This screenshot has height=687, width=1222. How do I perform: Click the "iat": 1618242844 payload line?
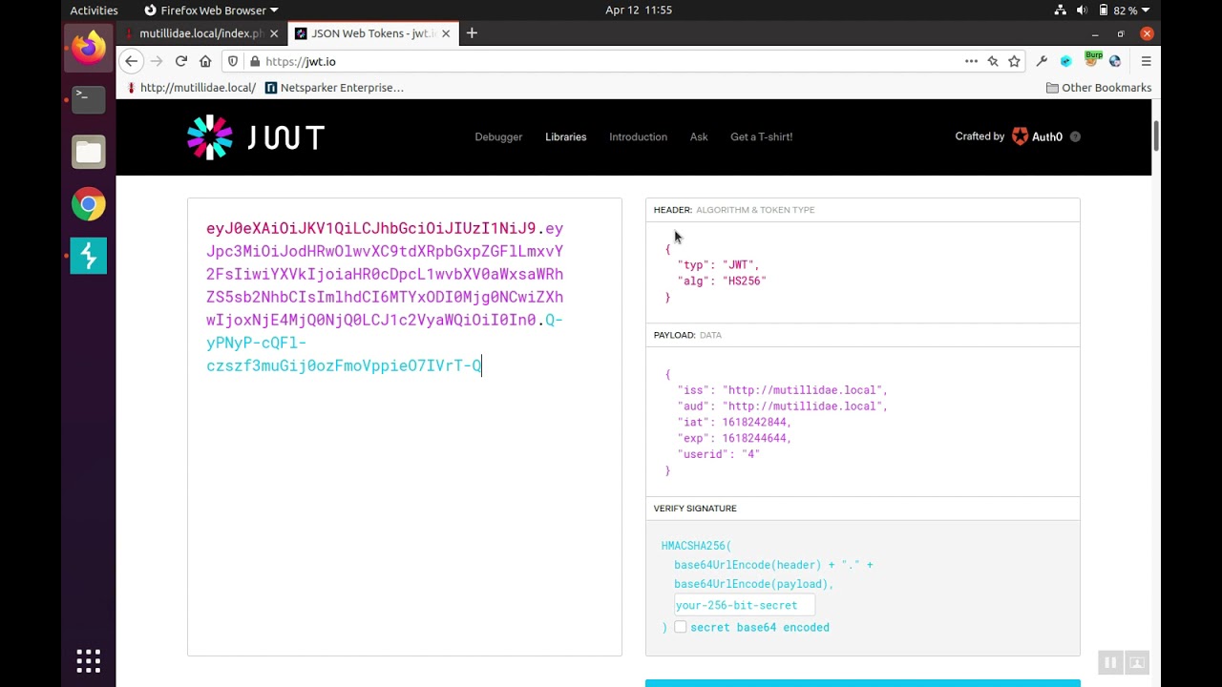coord(735,423)
